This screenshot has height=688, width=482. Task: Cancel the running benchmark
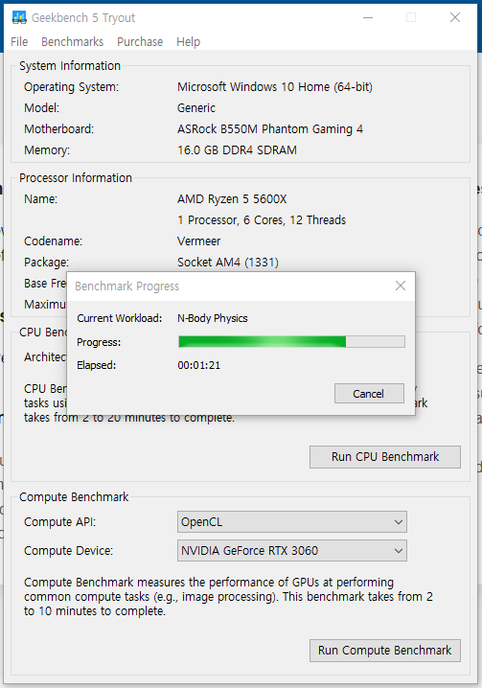coord(369,394)
